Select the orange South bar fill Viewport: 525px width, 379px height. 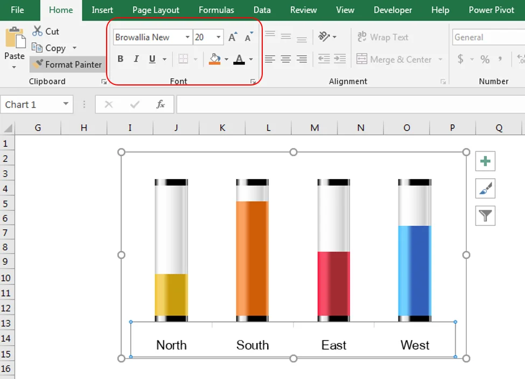click(252, 259)
